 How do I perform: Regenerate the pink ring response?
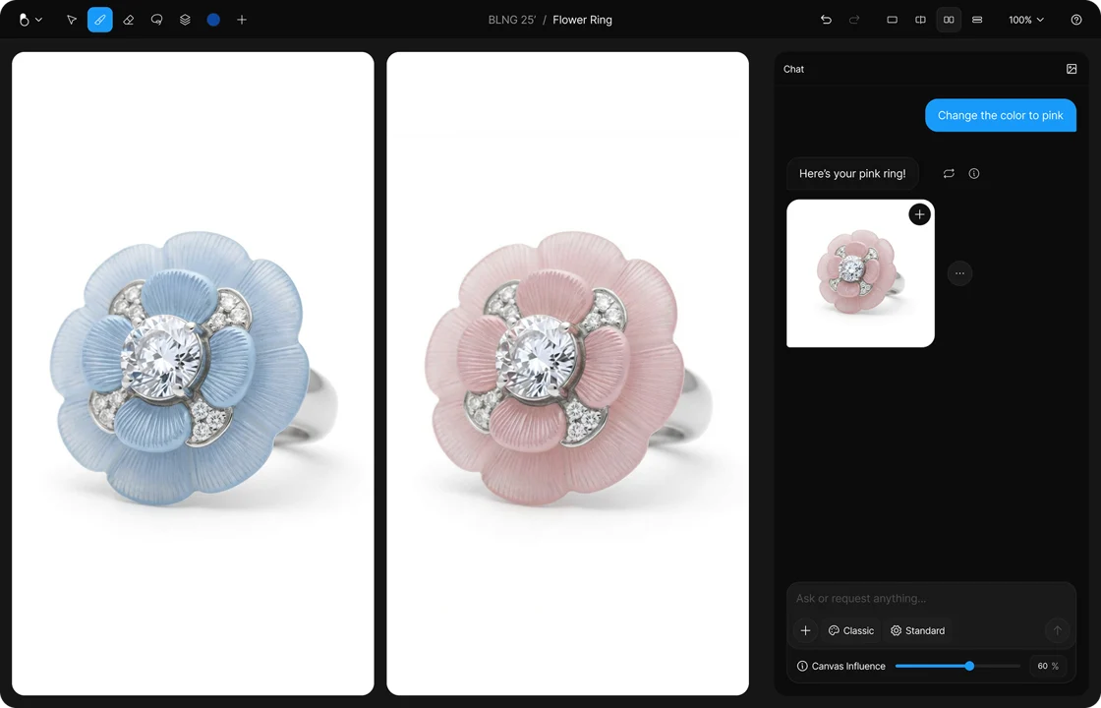pyautogui.click(x=949, y=173)
